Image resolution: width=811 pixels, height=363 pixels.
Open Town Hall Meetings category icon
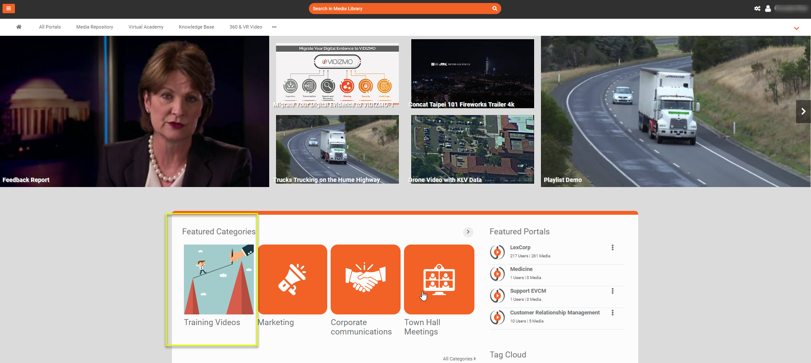tap(439, 279)
